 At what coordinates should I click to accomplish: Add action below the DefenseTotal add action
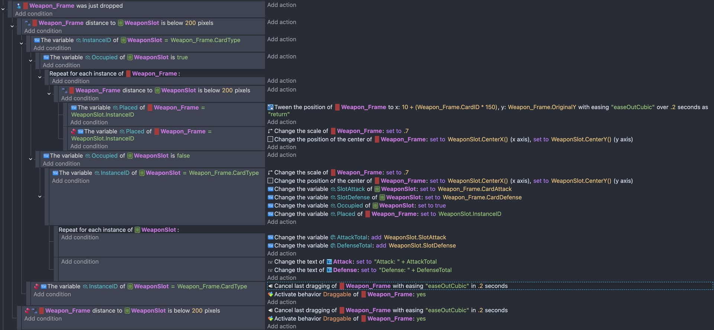point(282,253)
